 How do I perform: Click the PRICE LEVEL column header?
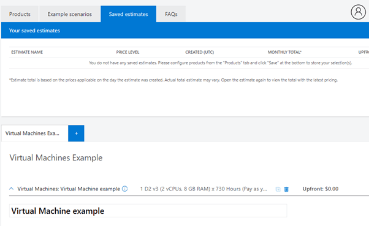point(127,52)
